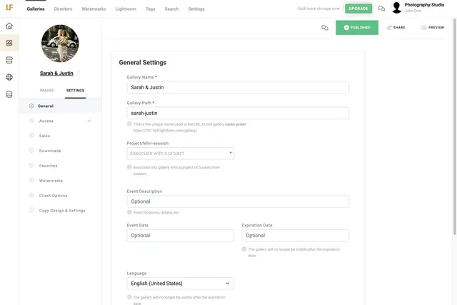
Task: Open the Project/Mini-session dropdown
Action: [180, 153]
